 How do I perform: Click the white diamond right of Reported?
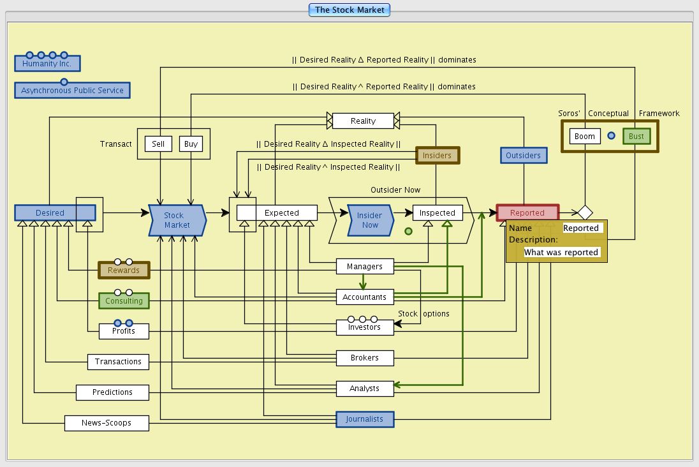point(585,212)
